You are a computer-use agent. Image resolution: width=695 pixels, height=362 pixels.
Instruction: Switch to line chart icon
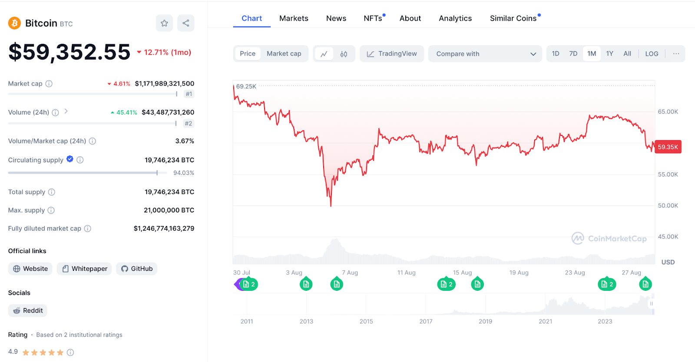pos(324,54)
